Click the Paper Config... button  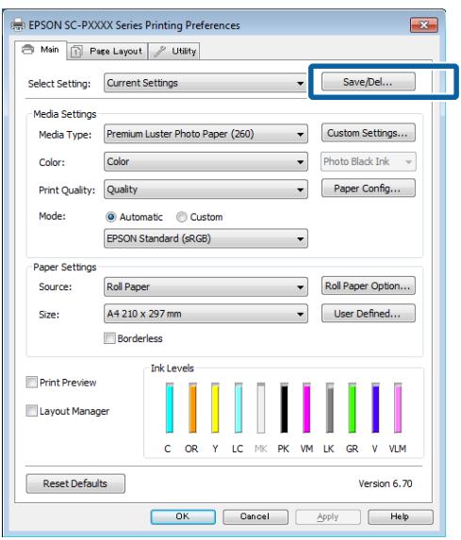pos(368,188)
